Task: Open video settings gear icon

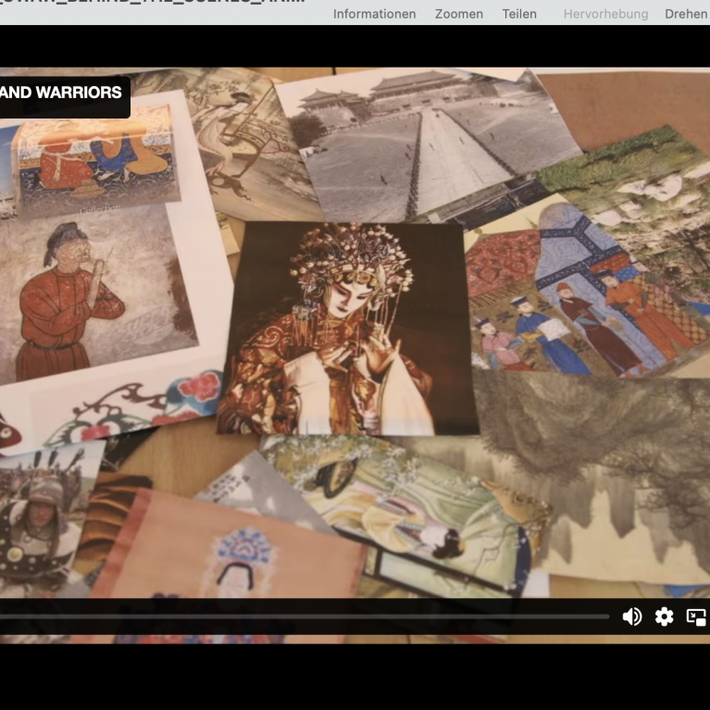Action: [664, 617]
